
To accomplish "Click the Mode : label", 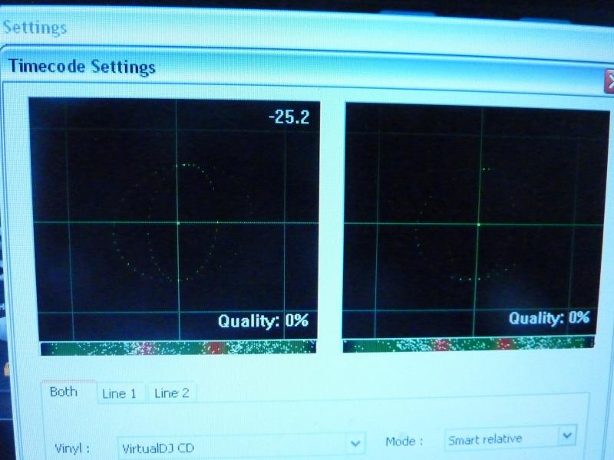I will [404, 442].
